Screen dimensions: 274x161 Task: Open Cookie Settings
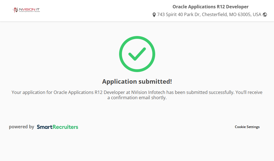pos(247,127)
